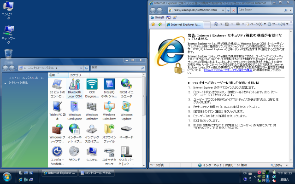
Task: Open Windows ファイアウォール icon
Action: click(57, 133)
